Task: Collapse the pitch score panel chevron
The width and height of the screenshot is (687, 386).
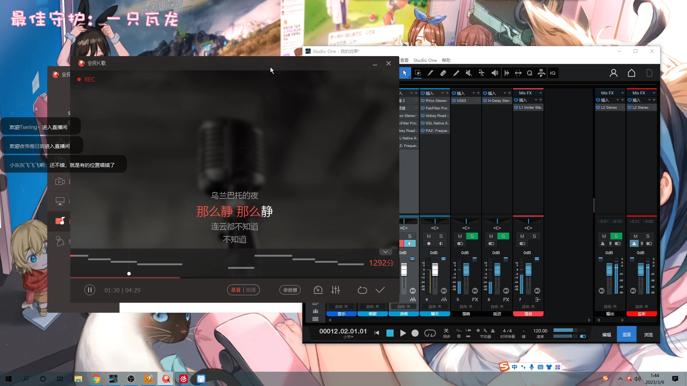Action: tap(385, 252)
